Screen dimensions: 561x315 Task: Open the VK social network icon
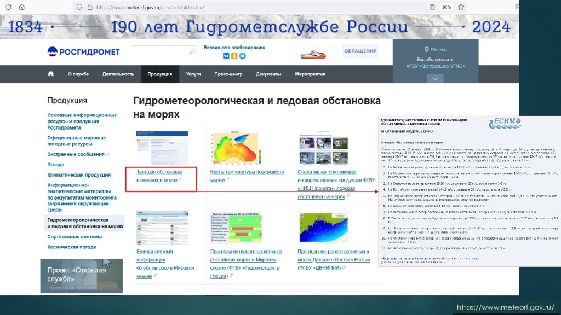click(226, 56)
